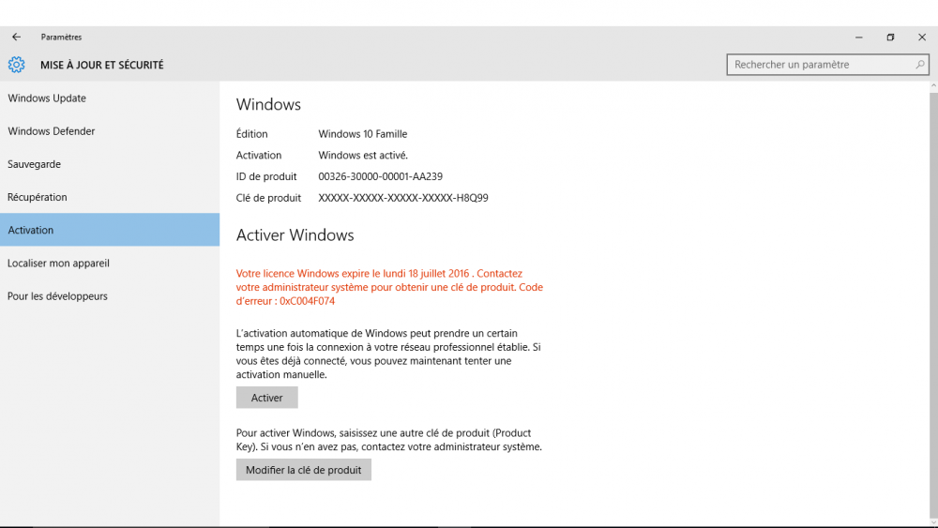Go back with the arrow icon

coord(16,38)
